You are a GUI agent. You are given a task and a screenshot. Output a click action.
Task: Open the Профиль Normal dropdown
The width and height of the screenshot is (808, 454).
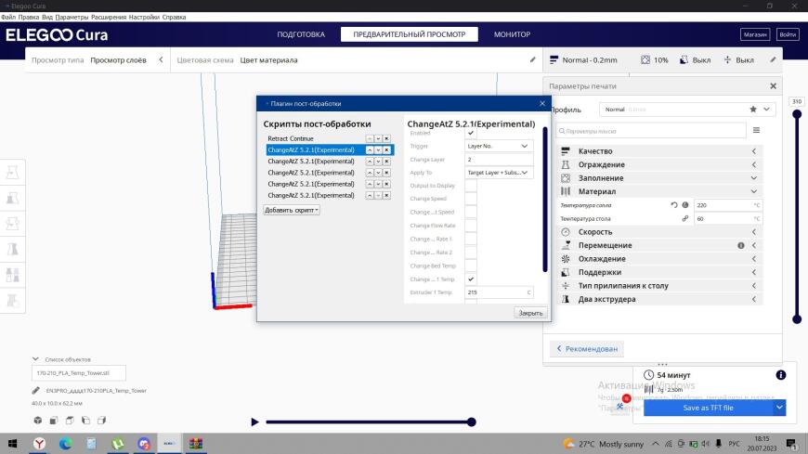point(687,110)
